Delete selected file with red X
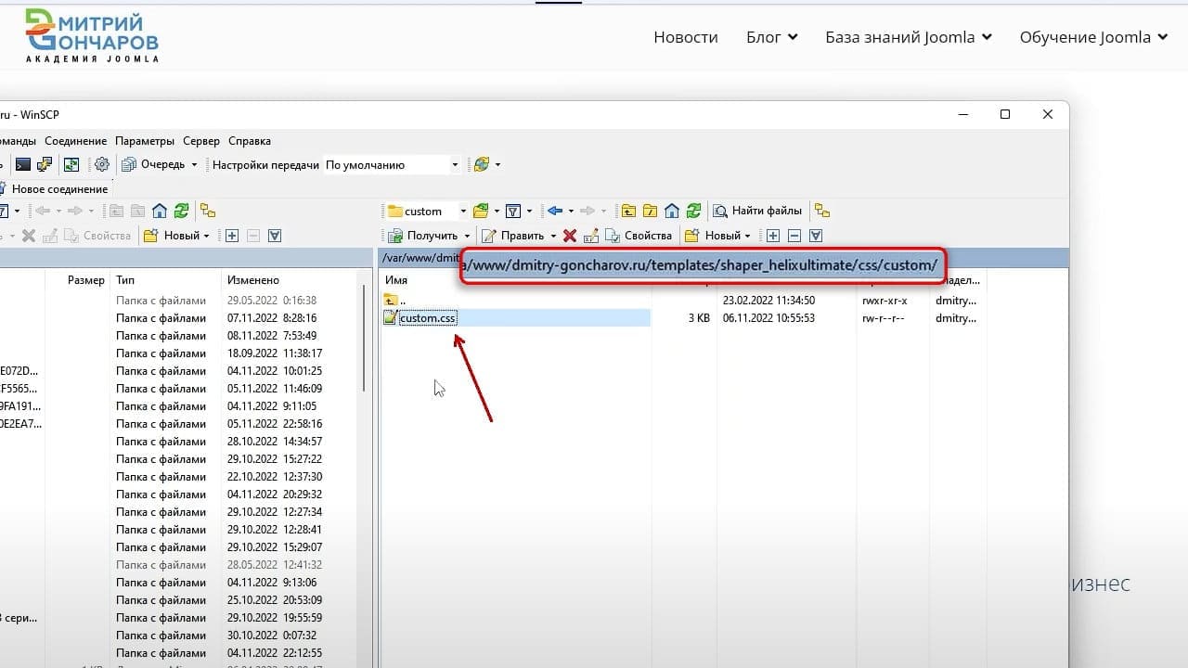Viewport: 1188px width, 668px height. click(570, 236)
